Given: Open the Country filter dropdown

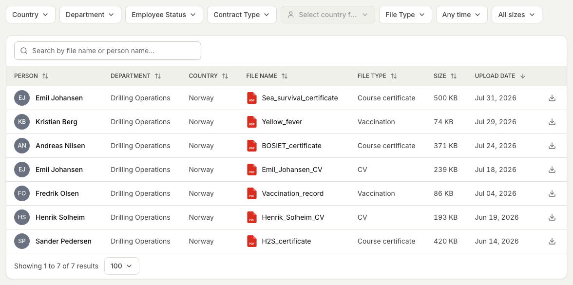Looking at the screenshot, I should click(31, 15).
